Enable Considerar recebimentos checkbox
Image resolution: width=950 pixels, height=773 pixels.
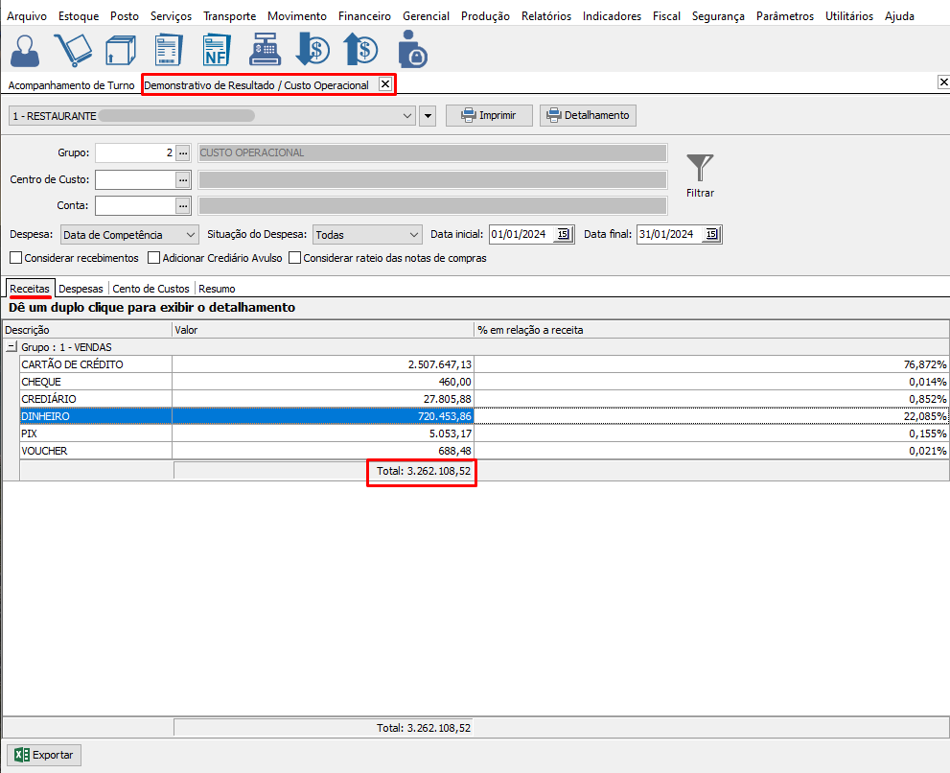[x=15, y=258]
